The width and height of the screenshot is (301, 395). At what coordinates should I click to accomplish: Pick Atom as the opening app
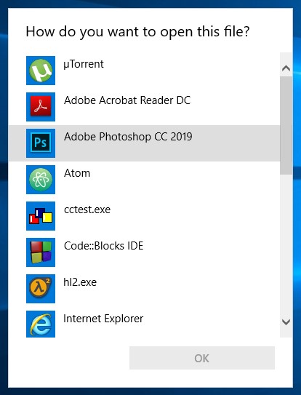pos(144,180)
